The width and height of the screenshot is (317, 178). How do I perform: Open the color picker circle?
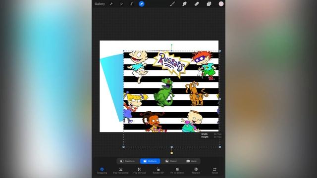pos(221,4)
